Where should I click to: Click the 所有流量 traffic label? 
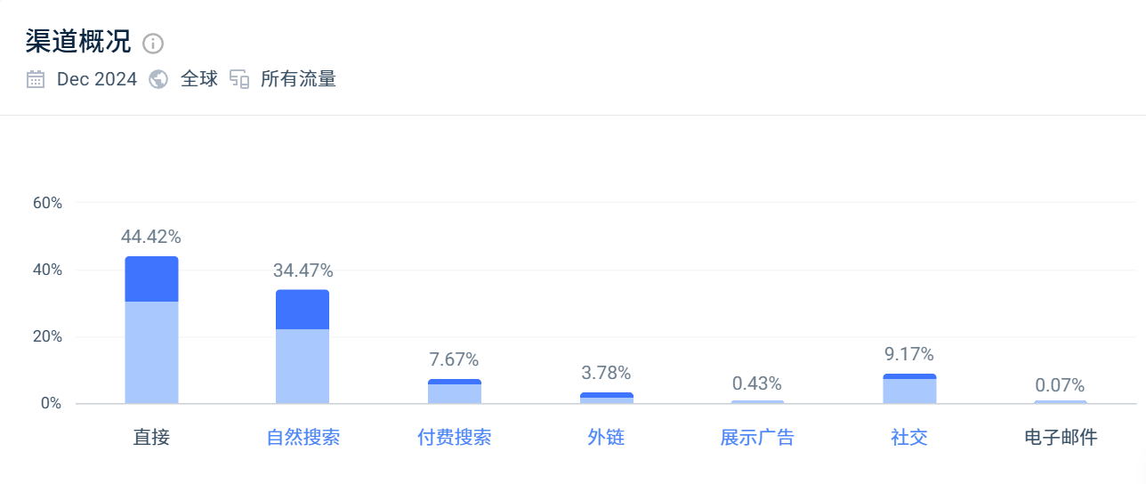(x=298, y=79)
